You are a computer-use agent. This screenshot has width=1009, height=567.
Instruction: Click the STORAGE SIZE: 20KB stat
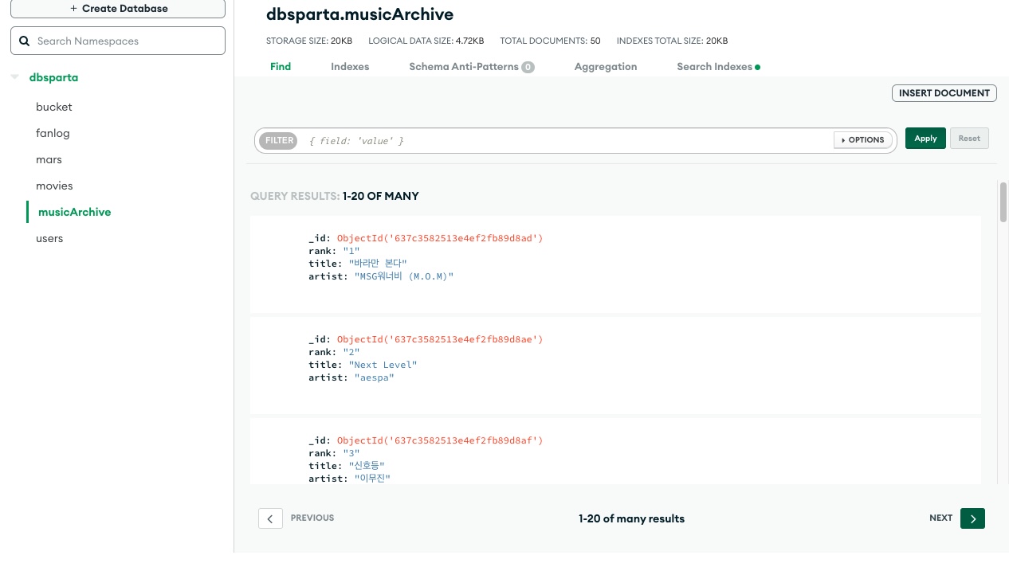309,41
